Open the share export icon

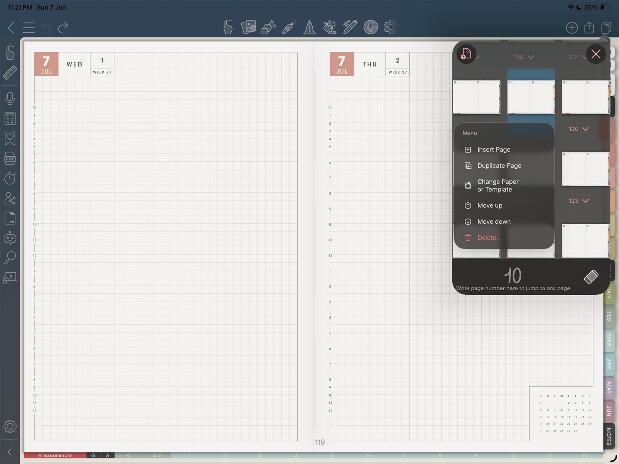[589, 27]
